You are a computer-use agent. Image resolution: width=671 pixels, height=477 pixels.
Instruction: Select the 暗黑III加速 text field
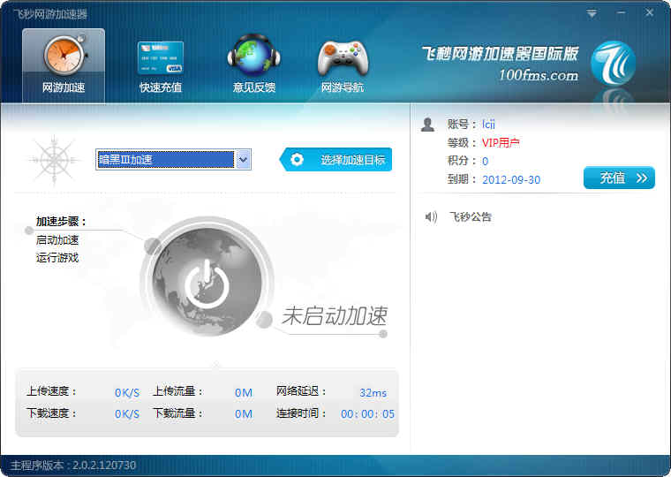pos(166,160)
